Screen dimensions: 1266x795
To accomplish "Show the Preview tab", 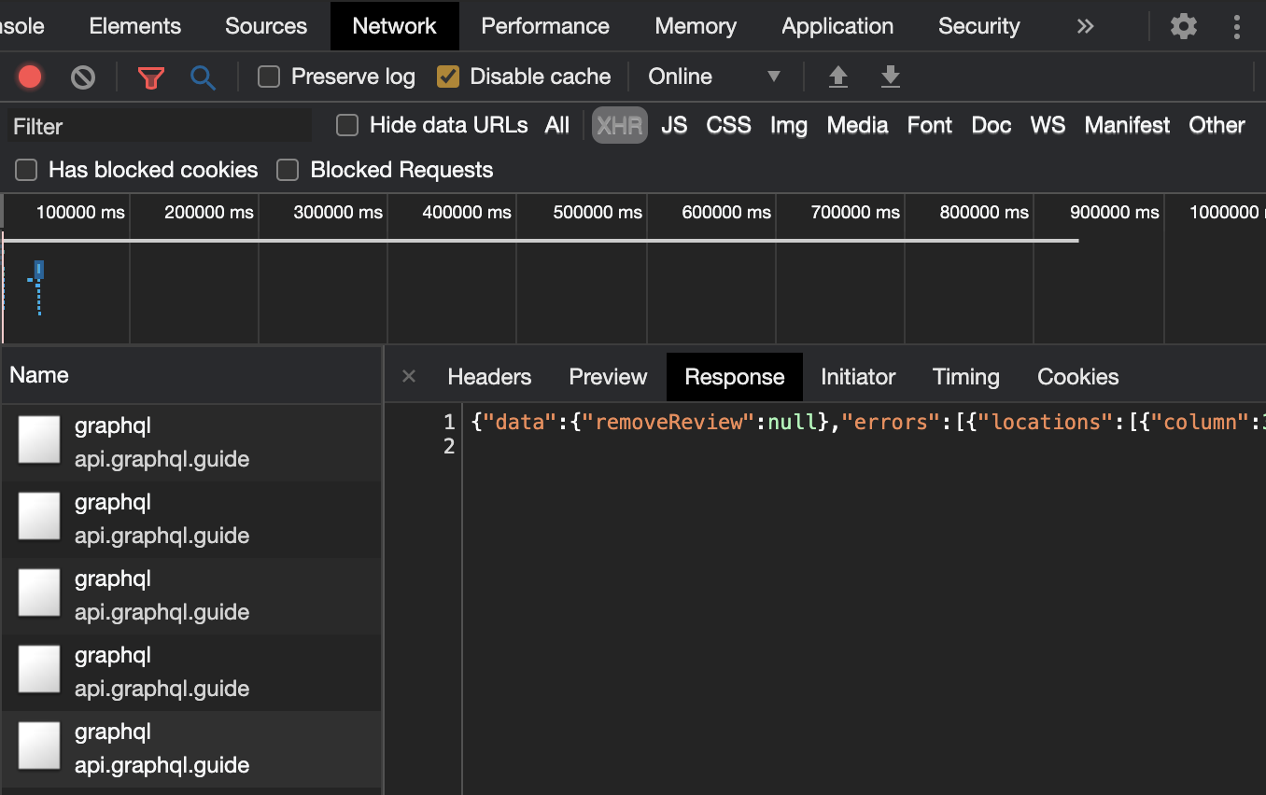I will [608, 377].
